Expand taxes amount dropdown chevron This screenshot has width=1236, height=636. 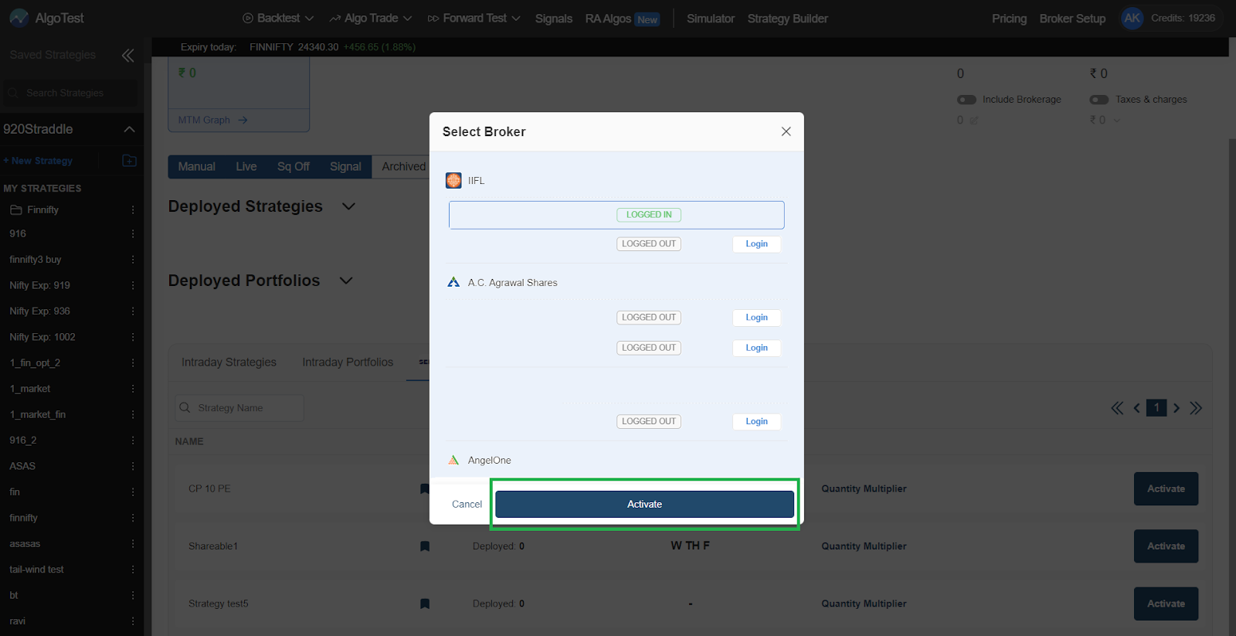1116,121
